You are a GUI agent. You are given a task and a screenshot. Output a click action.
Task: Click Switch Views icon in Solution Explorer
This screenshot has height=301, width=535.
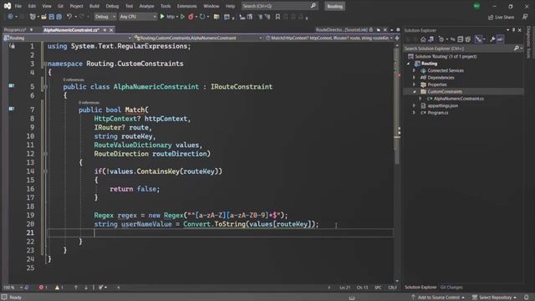click(431, 39)
